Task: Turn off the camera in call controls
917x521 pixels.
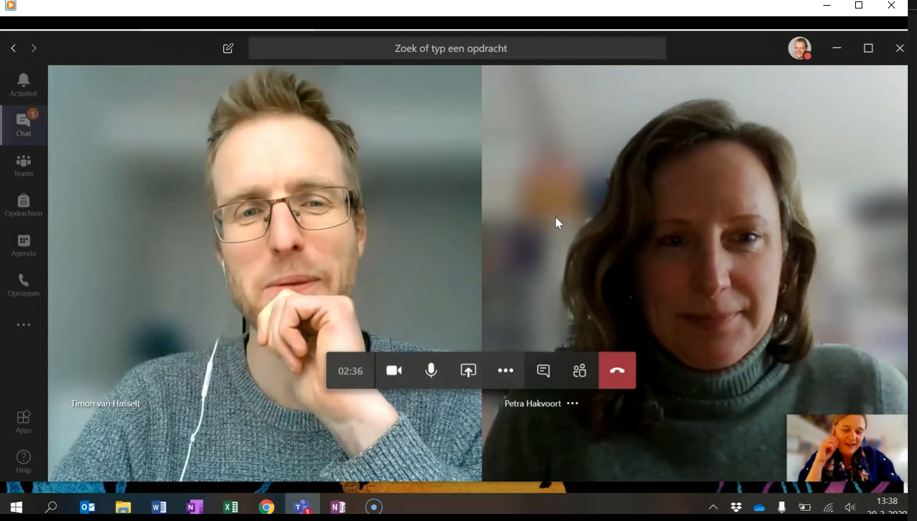Action: click(x=394, y=371)
